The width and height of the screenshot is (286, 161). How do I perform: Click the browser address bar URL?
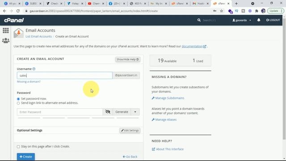click(93, 11)
